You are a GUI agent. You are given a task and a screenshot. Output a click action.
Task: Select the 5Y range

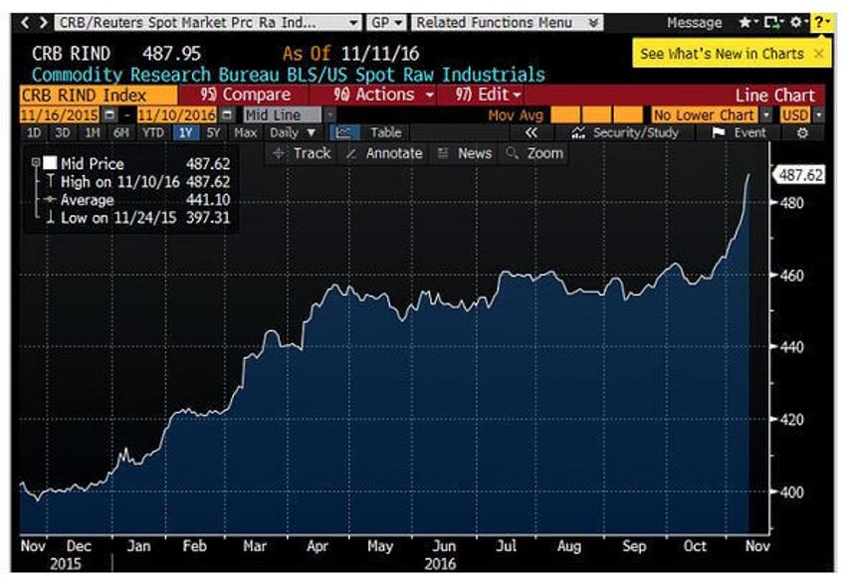213,132
